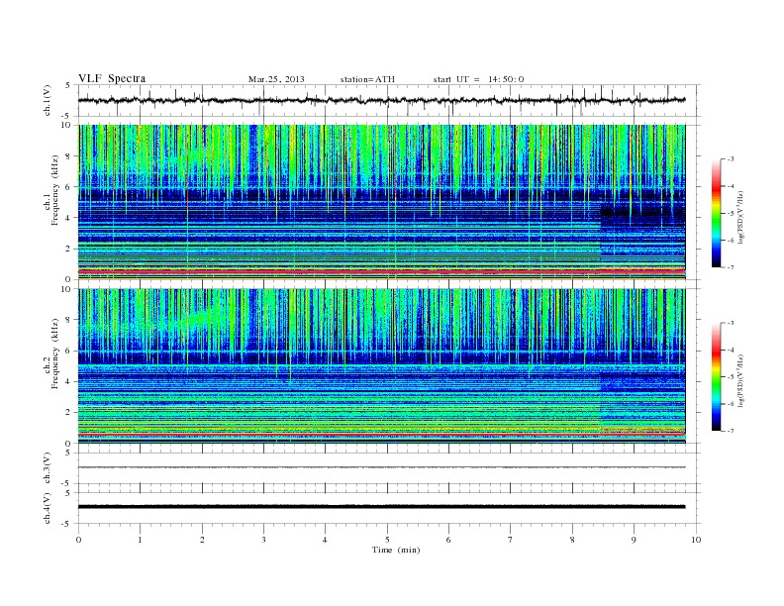Click the ch.2 spectrogram color bar
Image resolution: width=784 pixels, height=606 pixels.
click(x=716, y=376)
